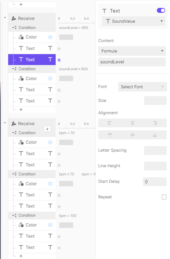170x259 pixels.
Task: Open the Select Font dropdown
Action: (142, 87)
